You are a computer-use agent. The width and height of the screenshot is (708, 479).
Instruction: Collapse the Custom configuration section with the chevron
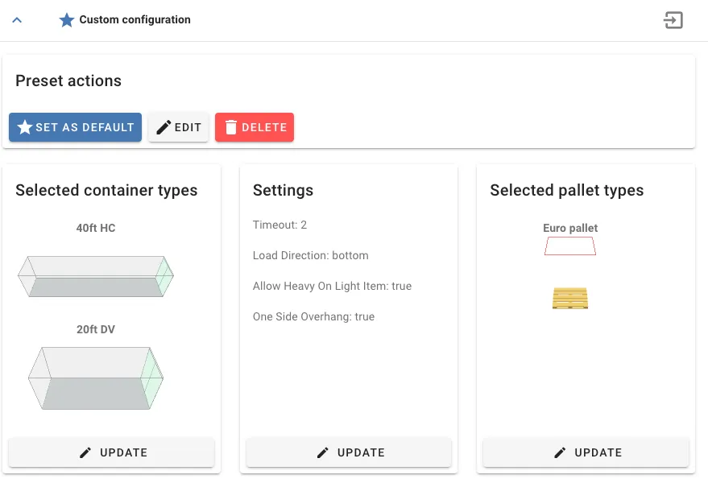17,19
